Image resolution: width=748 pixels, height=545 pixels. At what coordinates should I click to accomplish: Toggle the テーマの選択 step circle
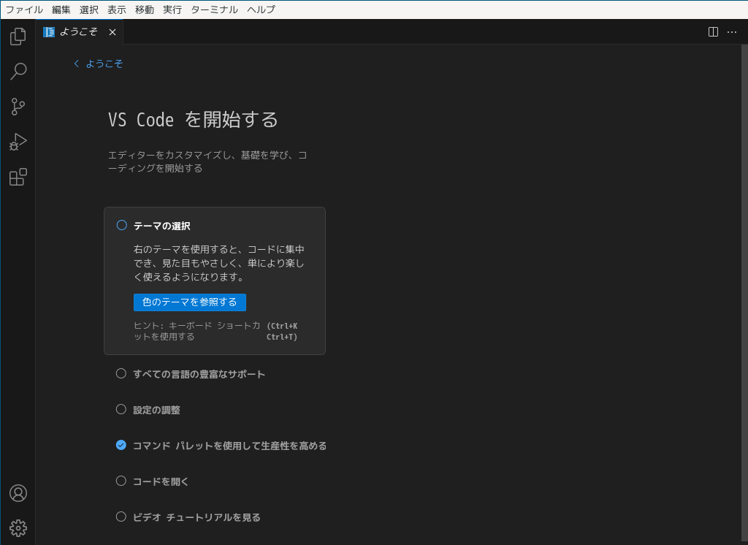pyautogui.click(x=122, y=225)
